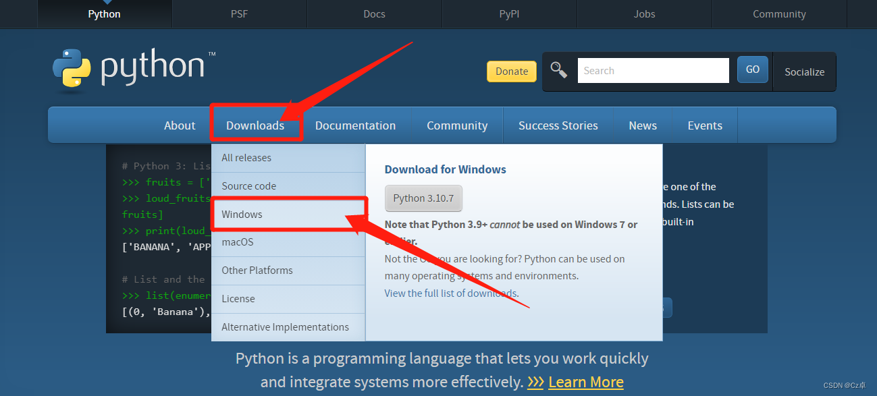Open the Community top tab
877x396 pixels.
(x=779, y=13)
